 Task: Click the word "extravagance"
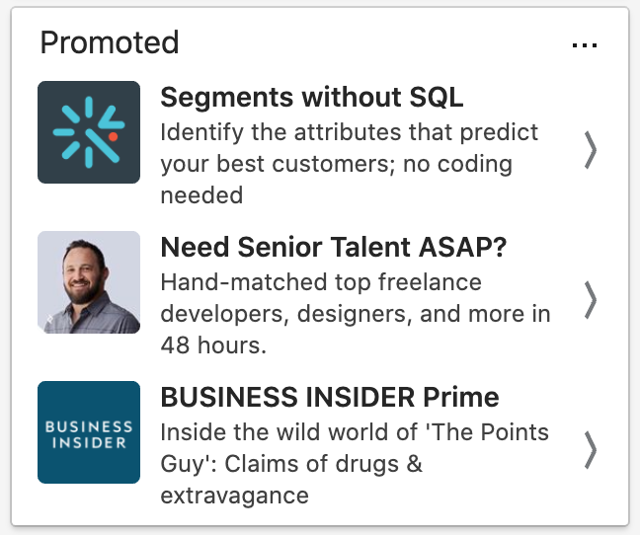pos(234,495)
